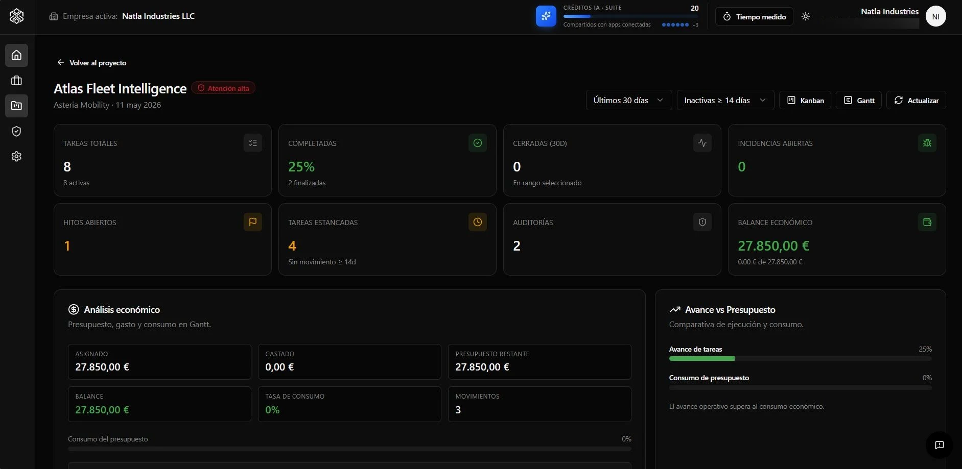The width and height of the screenshot is (962, 469).
Task: Click the Gastado 0,00 € box
Action: (349, 362)
